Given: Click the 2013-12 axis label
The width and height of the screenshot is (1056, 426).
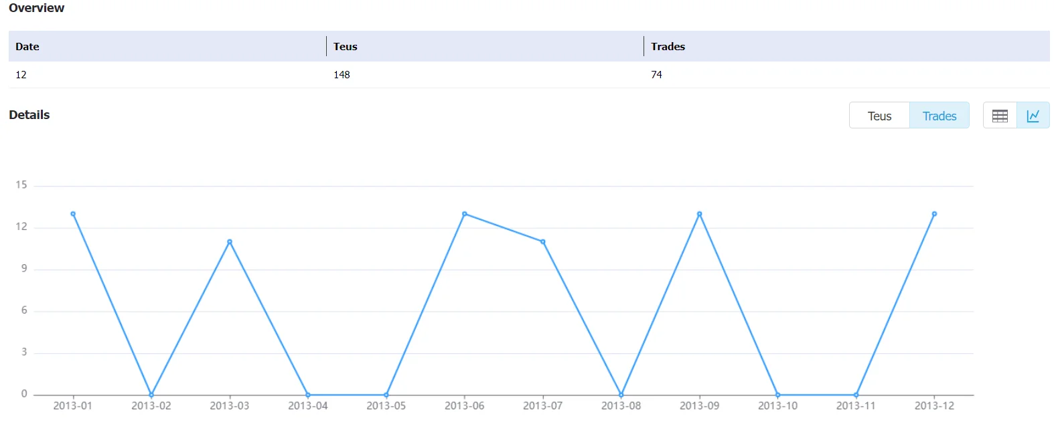Looking at the screenshot, I should tap(934, 406).
